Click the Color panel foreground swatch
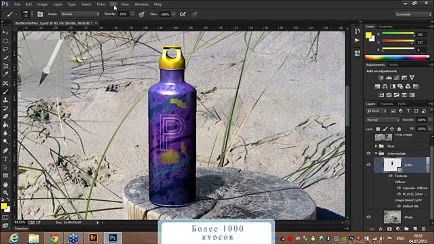The image size is (434, 244). click(369, 35)
